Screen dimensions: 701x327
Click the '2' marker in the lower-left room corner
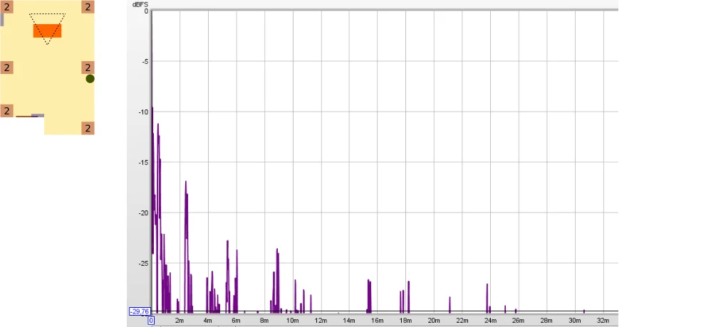6,111
